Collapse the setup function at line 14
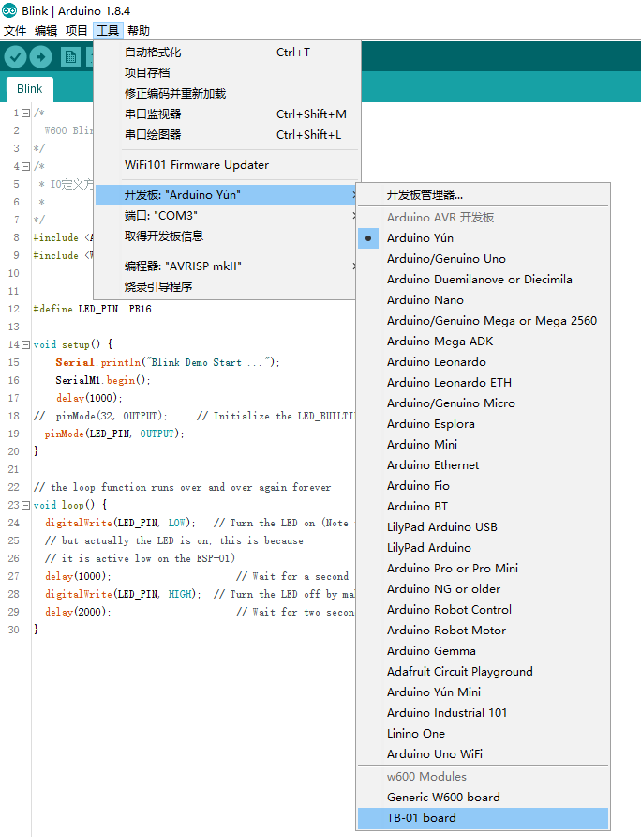The height and width of the screenshot is (837, 641). 25,344
